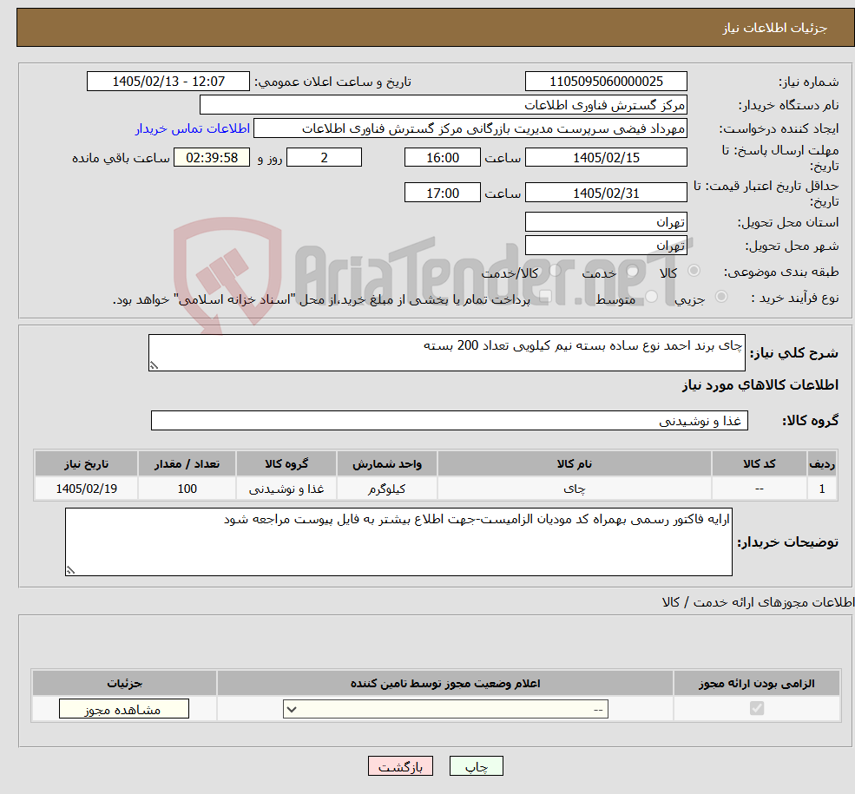Click the غذا و نوشیدنی table cell
The image size is (855, 794).
point(286,489)
